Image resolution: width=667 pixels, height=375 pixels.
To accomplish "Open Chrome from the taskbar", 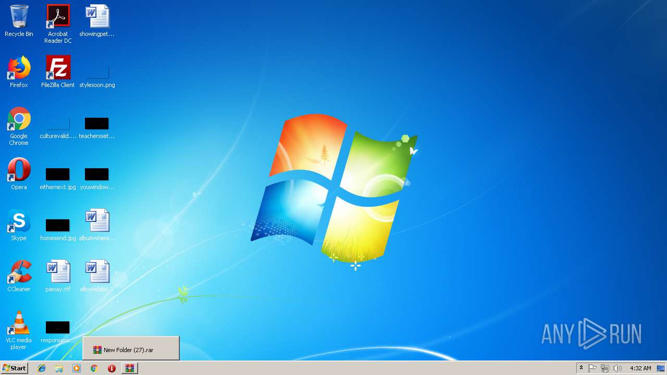I will pos(94,368).
